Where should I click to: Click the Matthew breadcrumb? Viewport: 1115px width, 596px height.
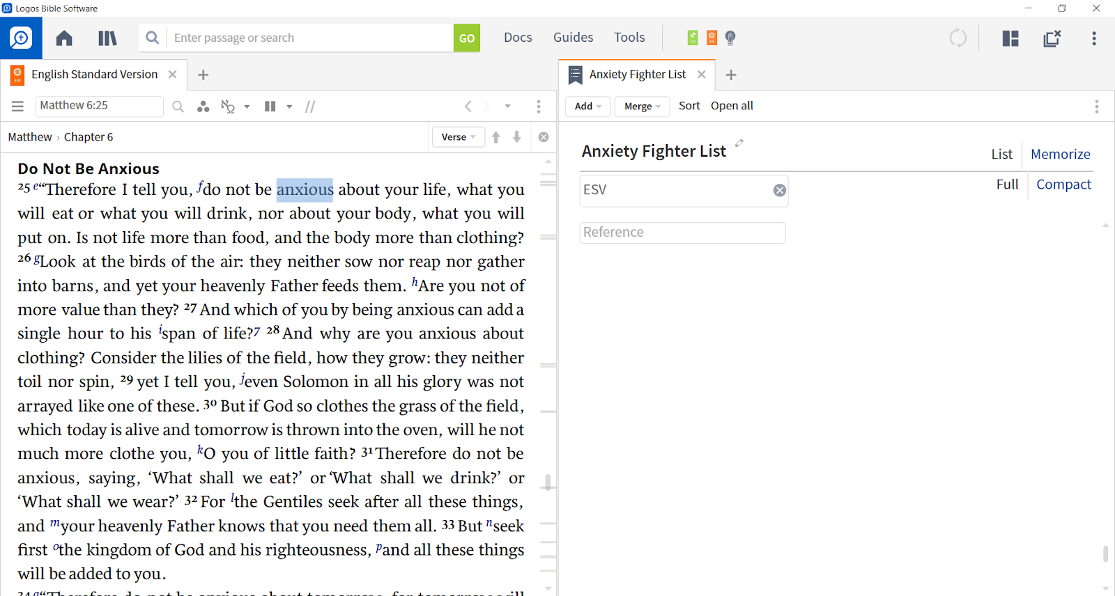[x=30, y=137]
